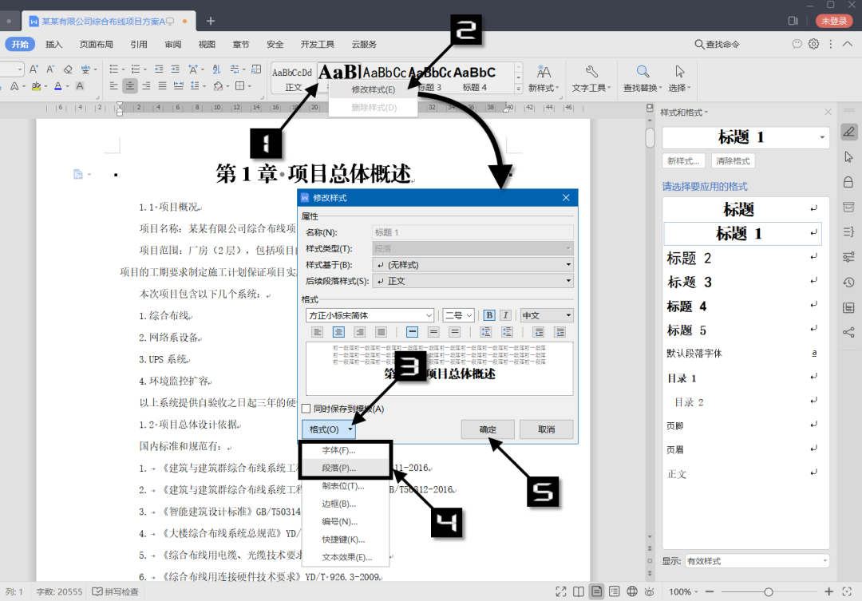The height and width of the screenshot is (601, 862).
Task: Click increase indent icon in dialog
Action: [x=560, y=332]
